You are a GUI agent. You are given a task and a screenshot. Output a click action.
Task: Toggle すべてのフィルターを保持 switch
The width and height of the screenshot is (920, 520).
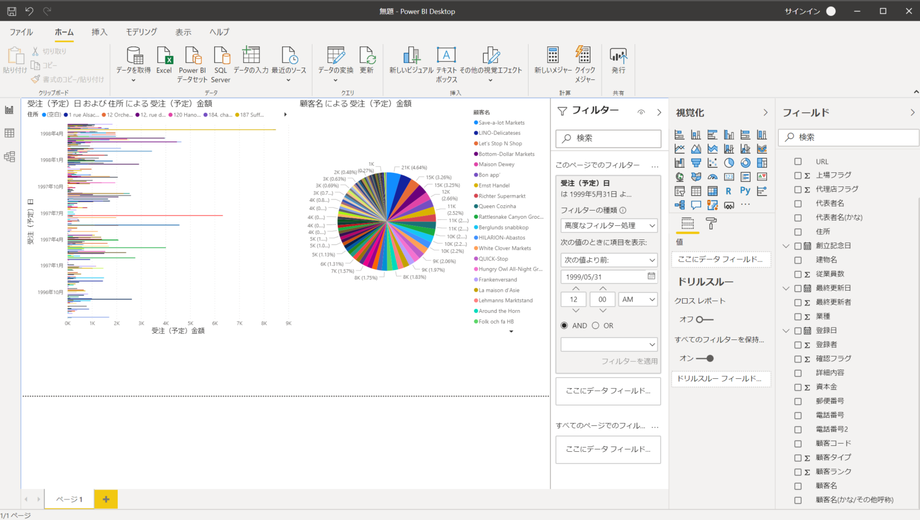click(705, 358)
